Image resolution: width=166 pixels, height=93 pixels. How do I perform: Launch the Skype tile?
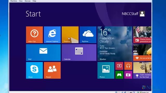[34, 70]
